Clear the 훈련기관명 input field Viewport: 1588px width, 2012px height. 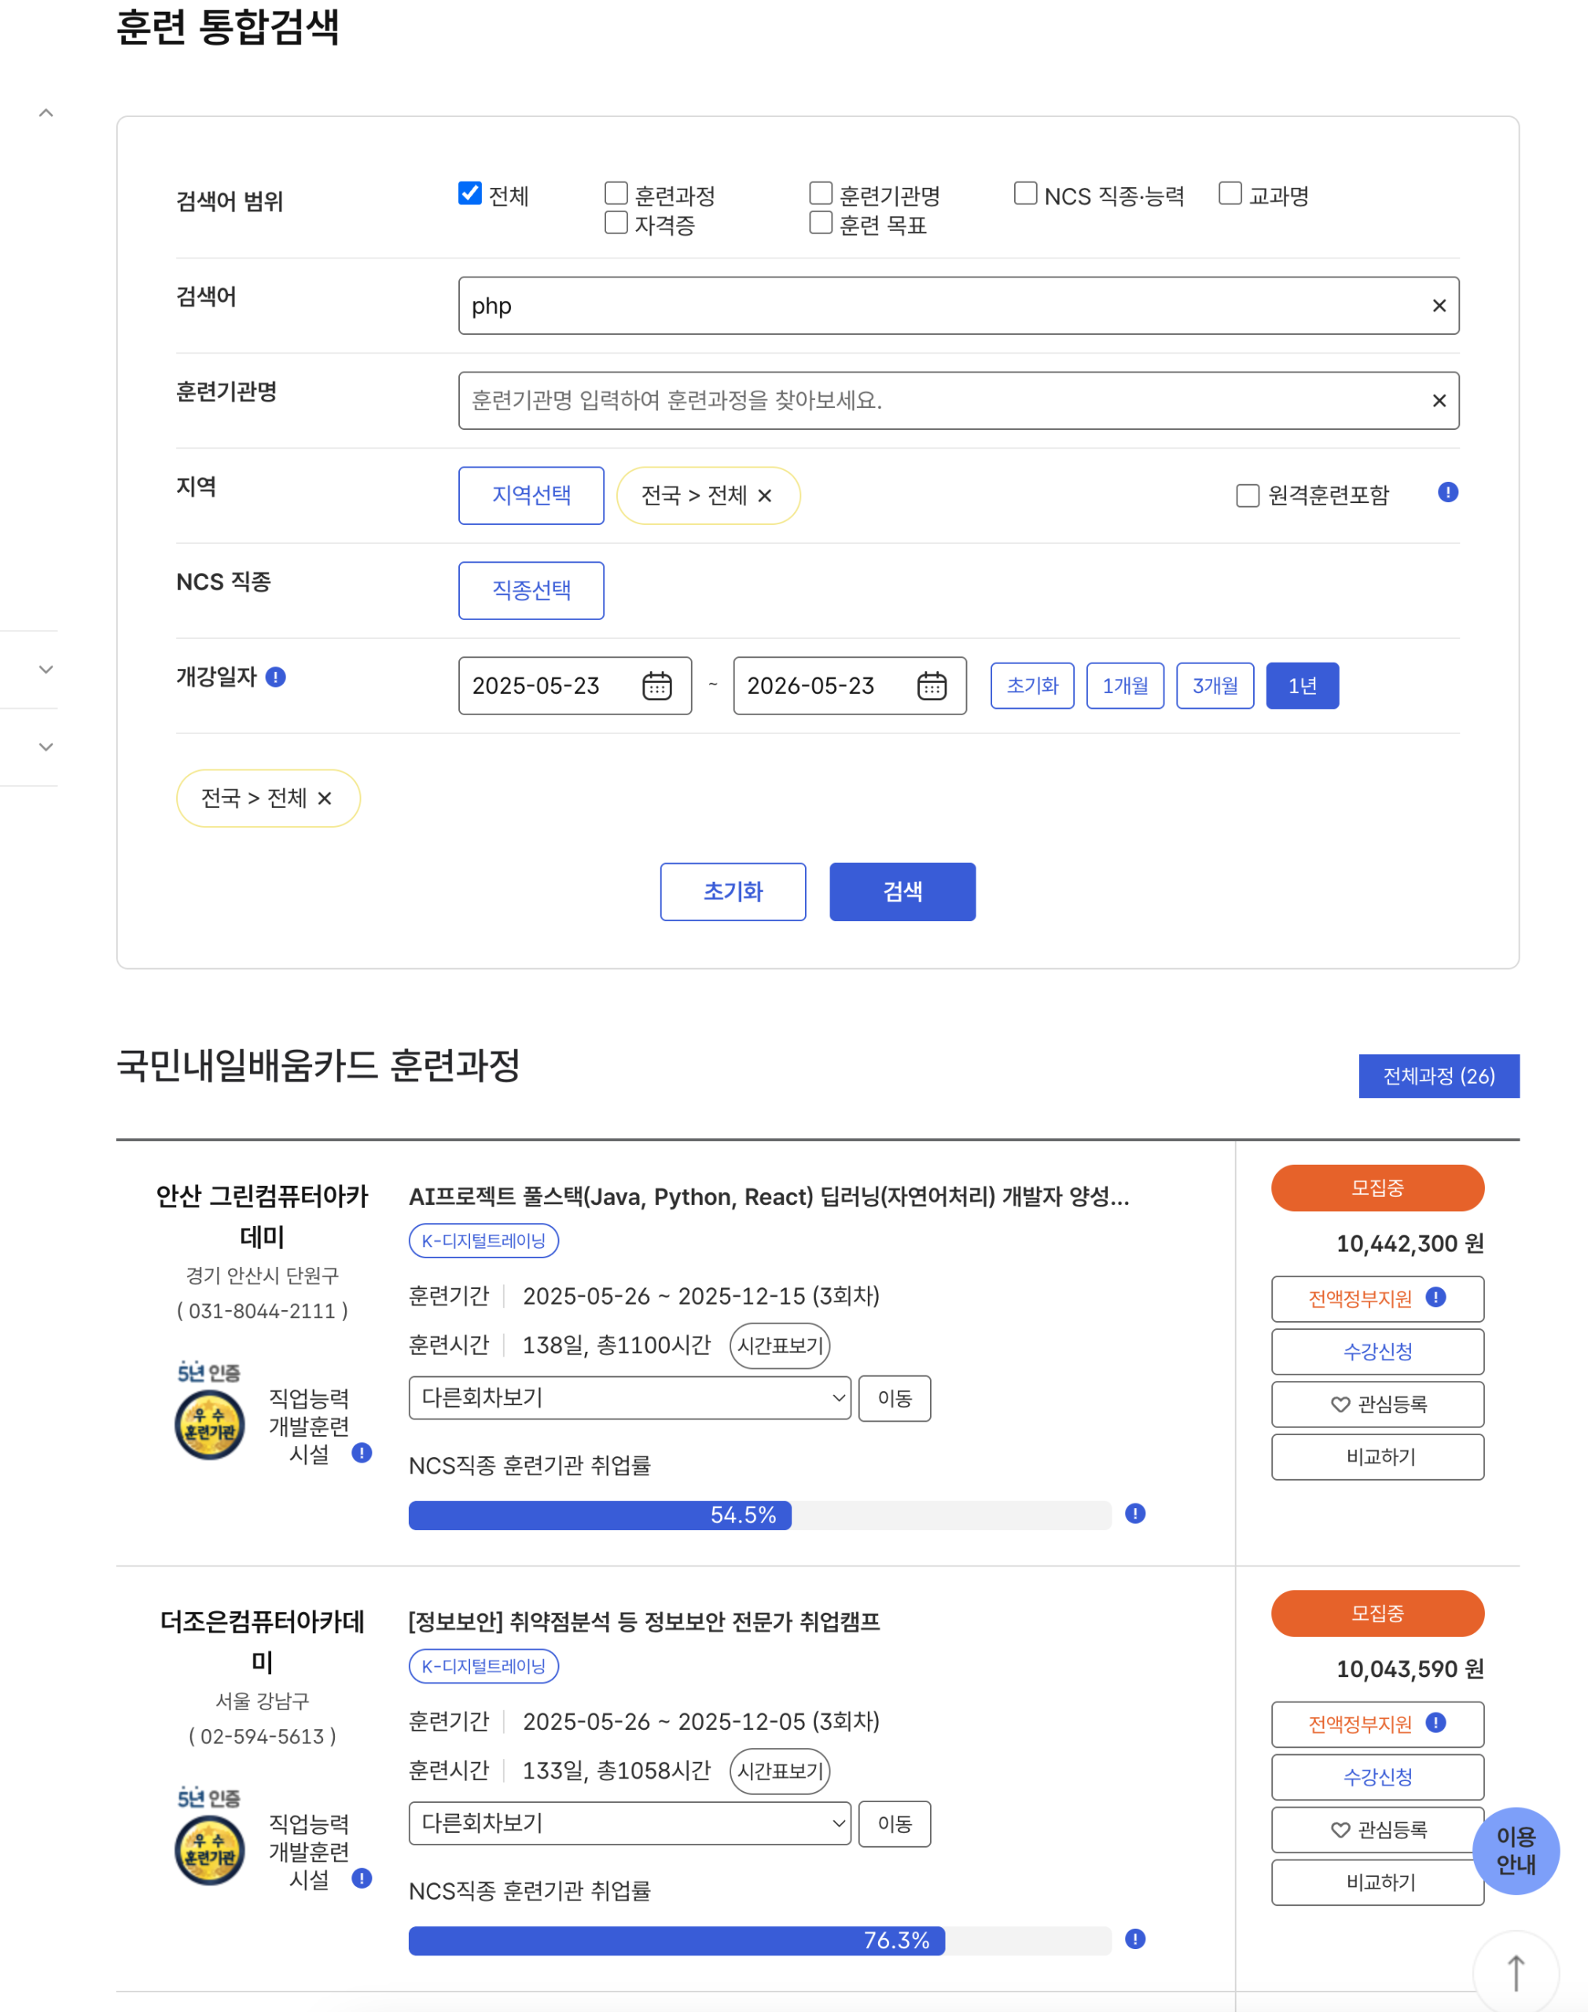[1439, 401]
